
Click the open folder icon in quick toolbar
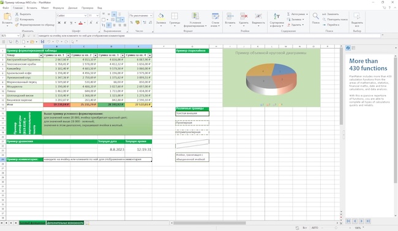32,42
